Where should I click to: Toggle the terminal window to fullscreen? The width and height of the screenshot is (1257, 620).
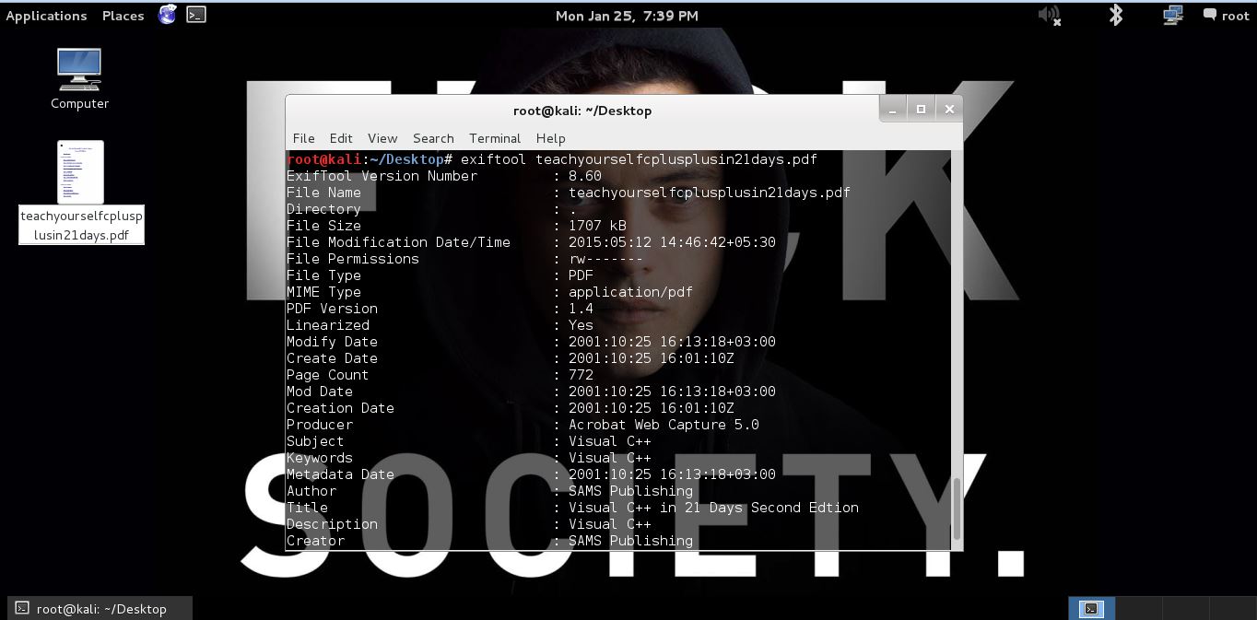(x=921, y=108)
